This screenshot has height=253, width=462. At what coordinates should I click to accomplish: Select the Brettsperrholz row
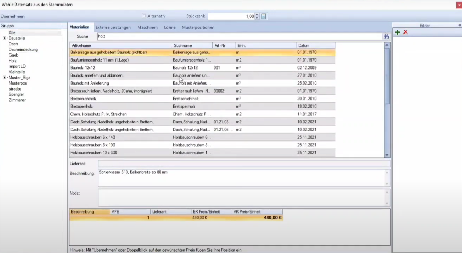(202, 106)
